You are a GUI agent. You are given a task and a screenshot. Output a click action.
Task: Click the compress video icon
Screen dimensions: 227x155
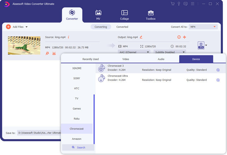(x=185, y=37)
